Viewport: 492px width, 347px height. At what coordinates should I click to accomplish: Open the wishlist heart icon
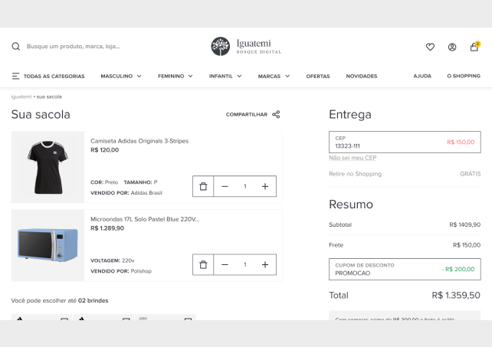coord(430,47)
